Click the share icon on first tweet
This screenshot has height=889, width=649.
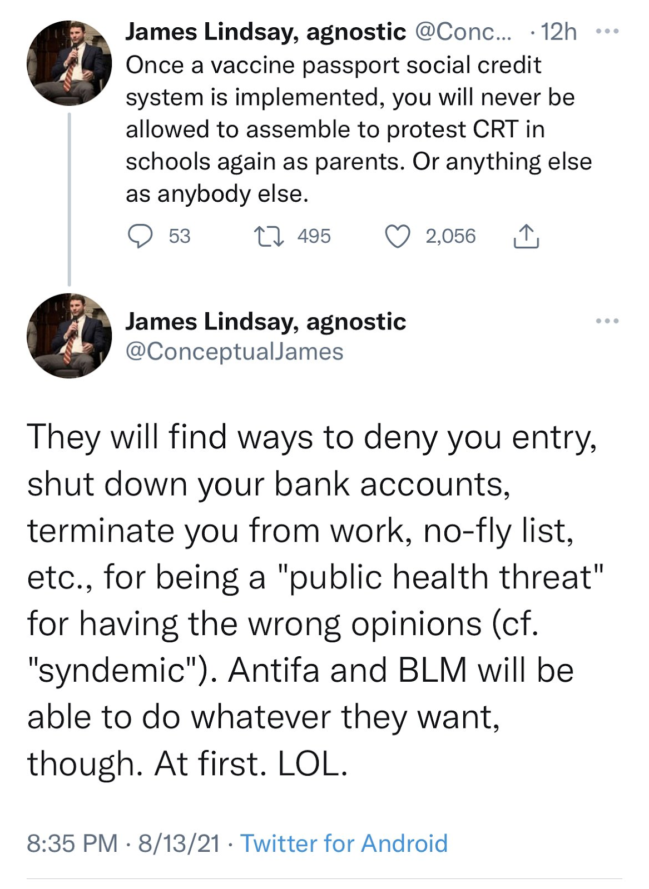[x=526, y=236]
